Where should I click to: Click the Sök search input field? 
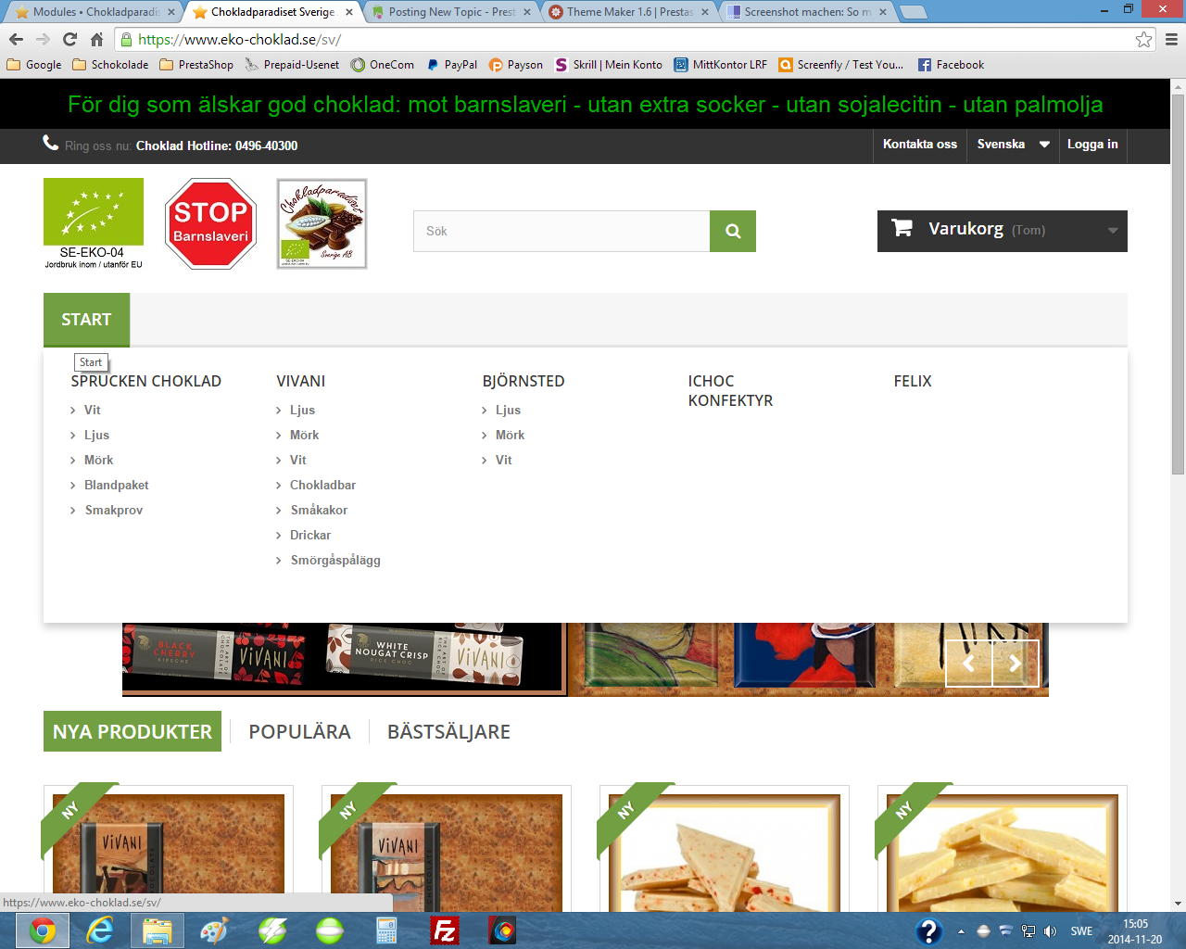561,231
